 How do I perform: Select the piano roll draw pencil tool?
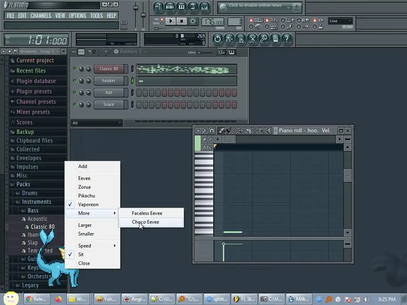[221, 130]
